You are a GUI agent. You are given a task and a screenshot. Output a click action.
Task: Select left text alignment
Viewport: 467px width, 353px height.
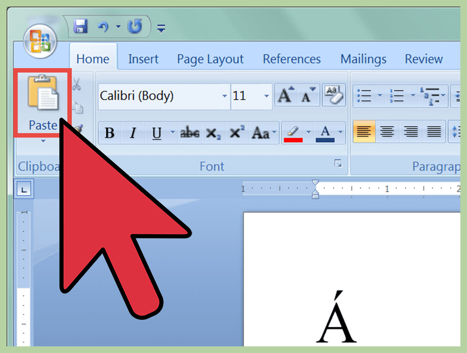click(x=364, y=131)
